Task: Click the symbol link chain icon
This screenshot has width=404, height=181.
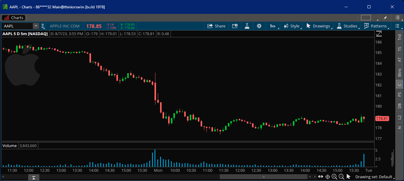Action: [43, 26]
